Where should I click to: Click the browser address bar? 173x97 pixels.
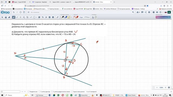(84, 6)
